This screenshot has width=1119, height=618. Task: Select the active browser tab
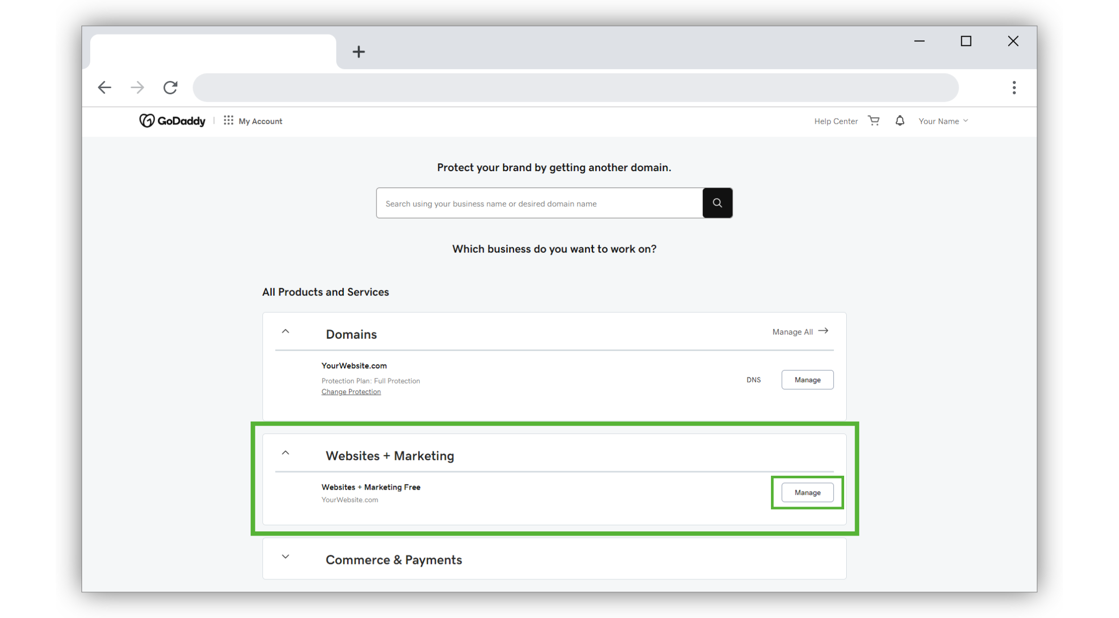pos(213,52)
